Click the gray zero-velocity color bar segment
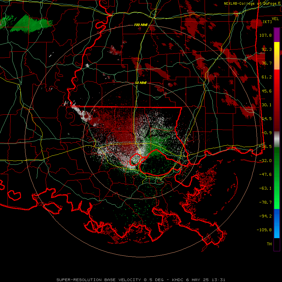 point(277,139)
